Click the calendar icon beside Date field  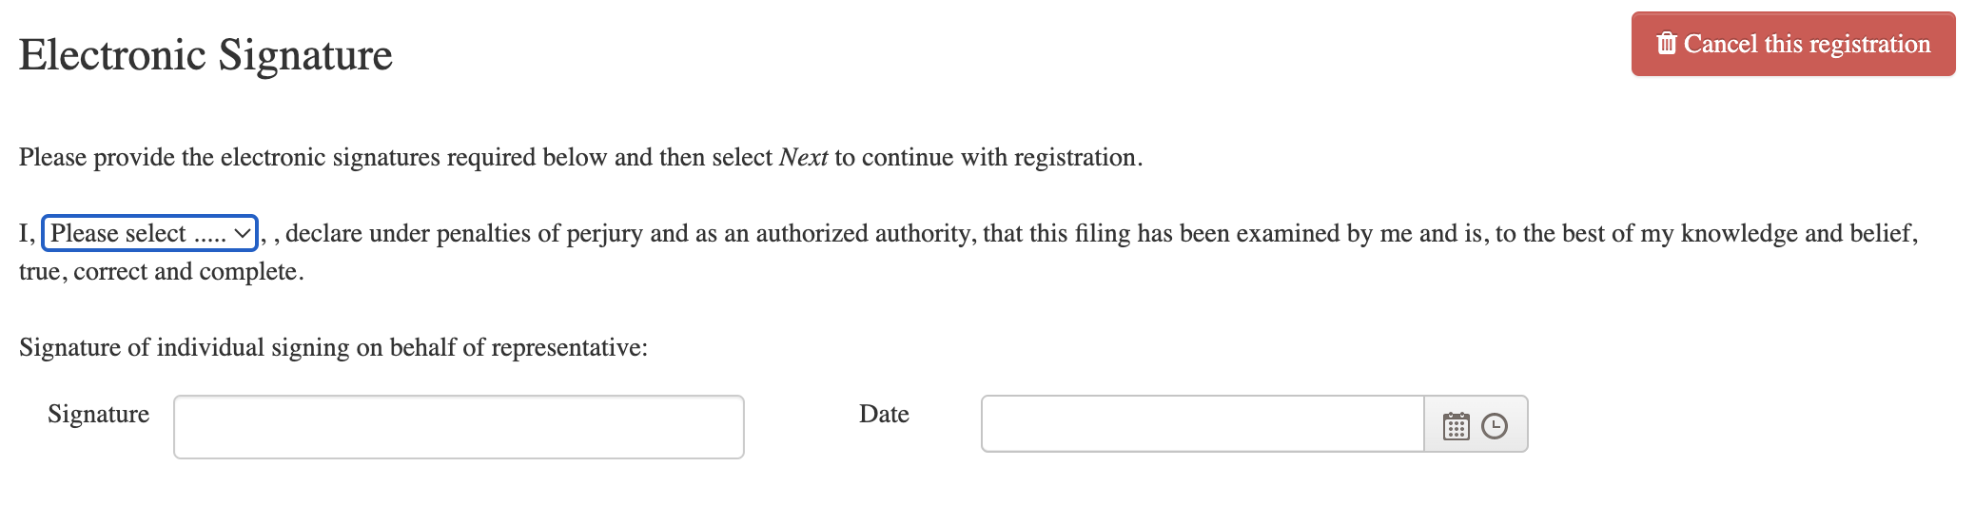(1456, 425)
